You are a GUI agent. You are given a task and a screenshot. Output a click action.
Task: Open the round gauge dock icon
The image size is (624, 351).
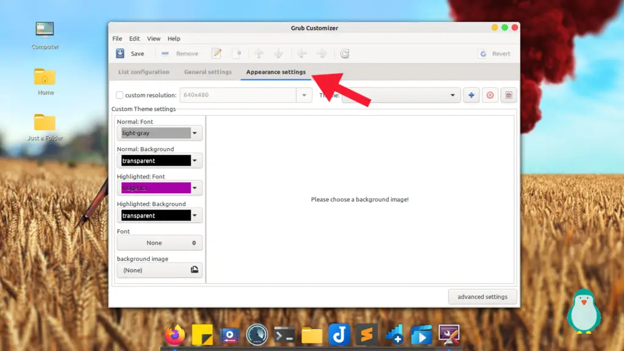(x=257, y=335)
